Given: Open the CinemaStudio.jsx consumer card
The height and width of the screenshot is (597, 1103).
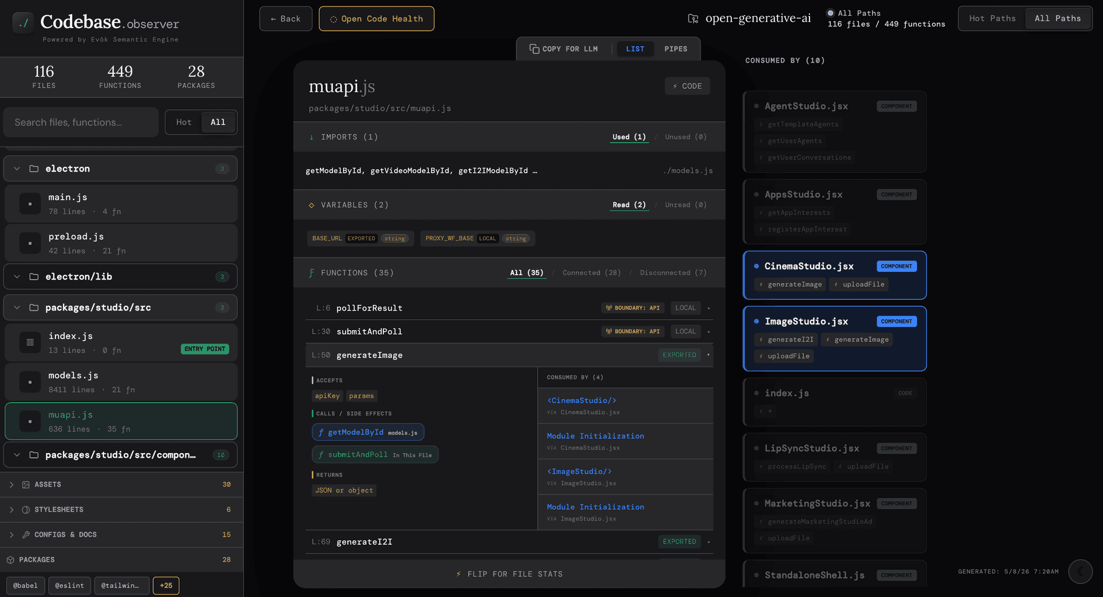Looking at the screenshot, I should [x=834, y=275].
